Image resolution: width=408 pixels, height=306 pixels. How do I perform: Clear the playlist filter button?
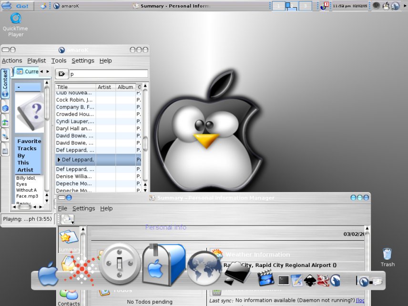point(61,74)
